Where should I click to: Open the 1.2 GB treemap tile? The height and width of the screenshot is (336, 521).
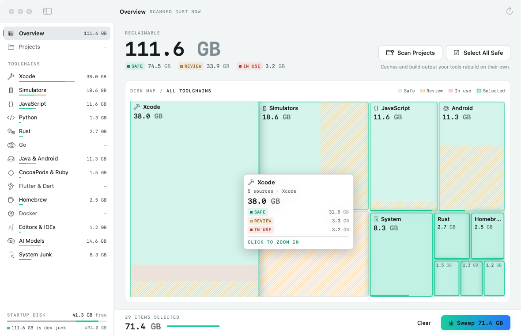coord(494,279)
